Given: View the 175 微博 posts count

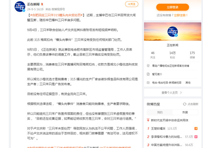Looking at the screenshot, I should click(192, 55).
